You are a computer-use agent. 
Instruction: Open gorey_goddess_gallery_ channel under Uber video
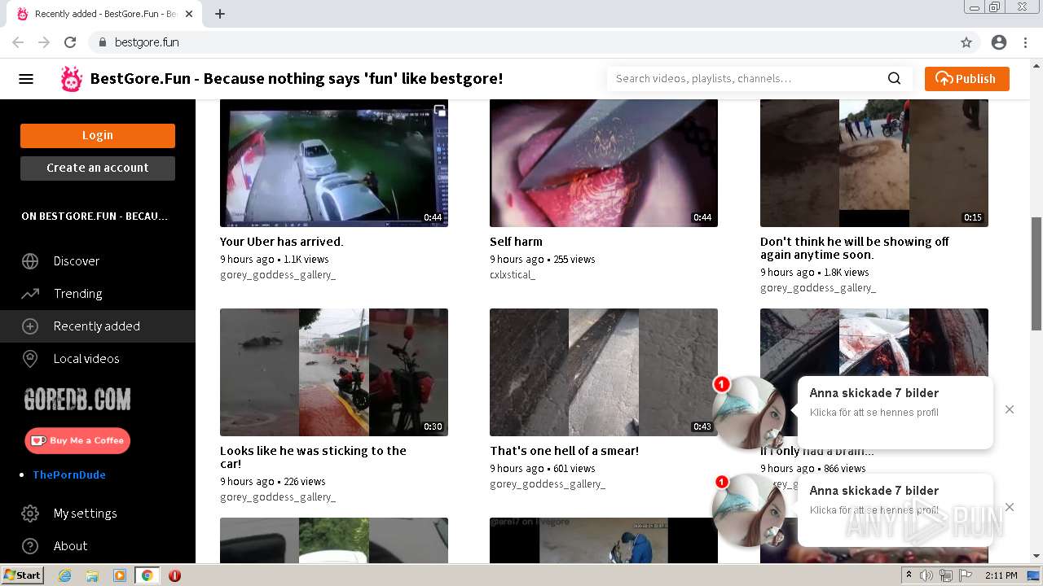[278, 275]
